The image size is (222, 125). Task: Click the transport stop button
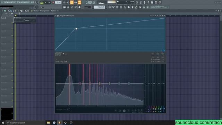tap(49, 2)
